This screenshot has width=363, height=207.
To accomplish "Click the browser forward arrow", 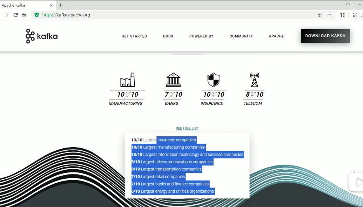I will point(7,15).
